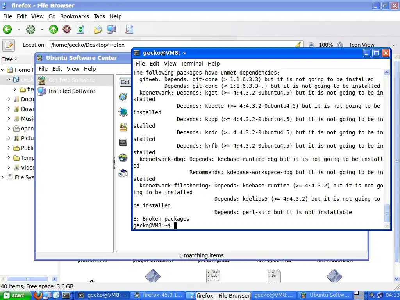Open File Browser's Bookmarks menu

coord(75,16)
